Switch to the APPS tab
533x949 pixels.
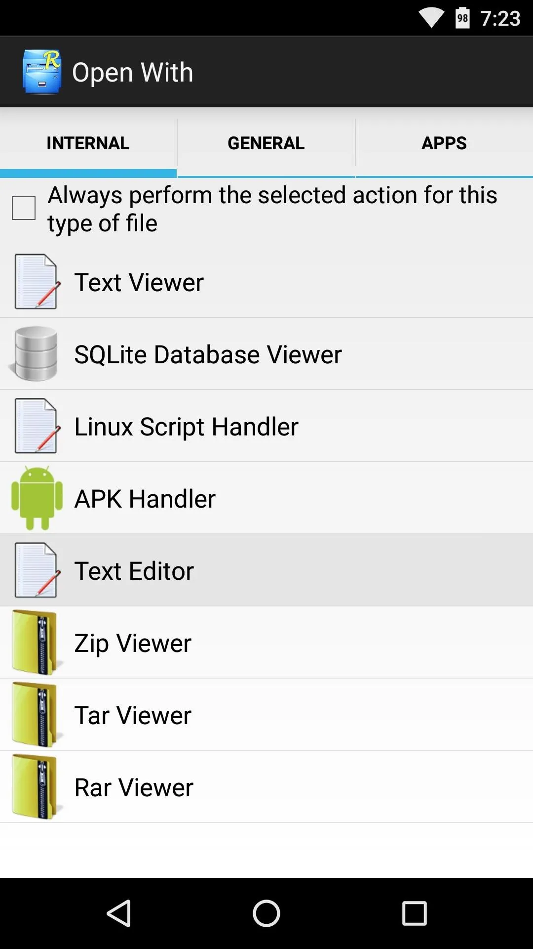pyautogui.click(x=444, y=143)
